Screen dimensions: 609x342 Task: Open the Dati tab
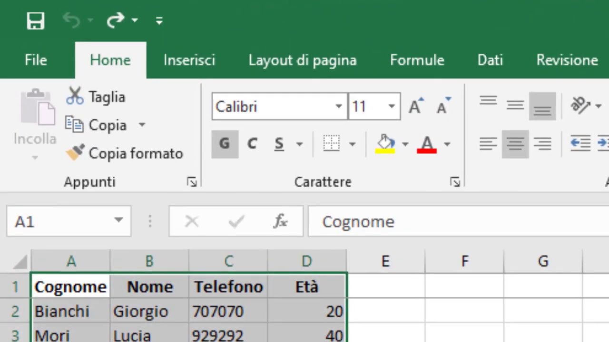point(490,60)
